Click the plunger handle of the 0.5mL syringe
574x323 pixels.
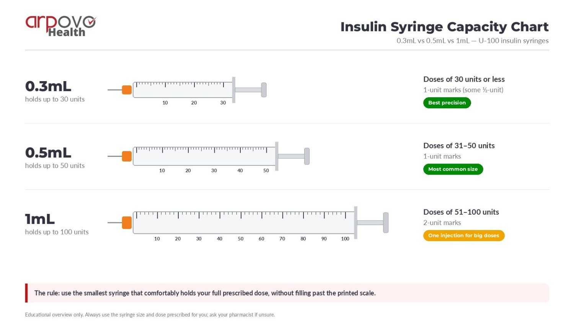[307, 156]
